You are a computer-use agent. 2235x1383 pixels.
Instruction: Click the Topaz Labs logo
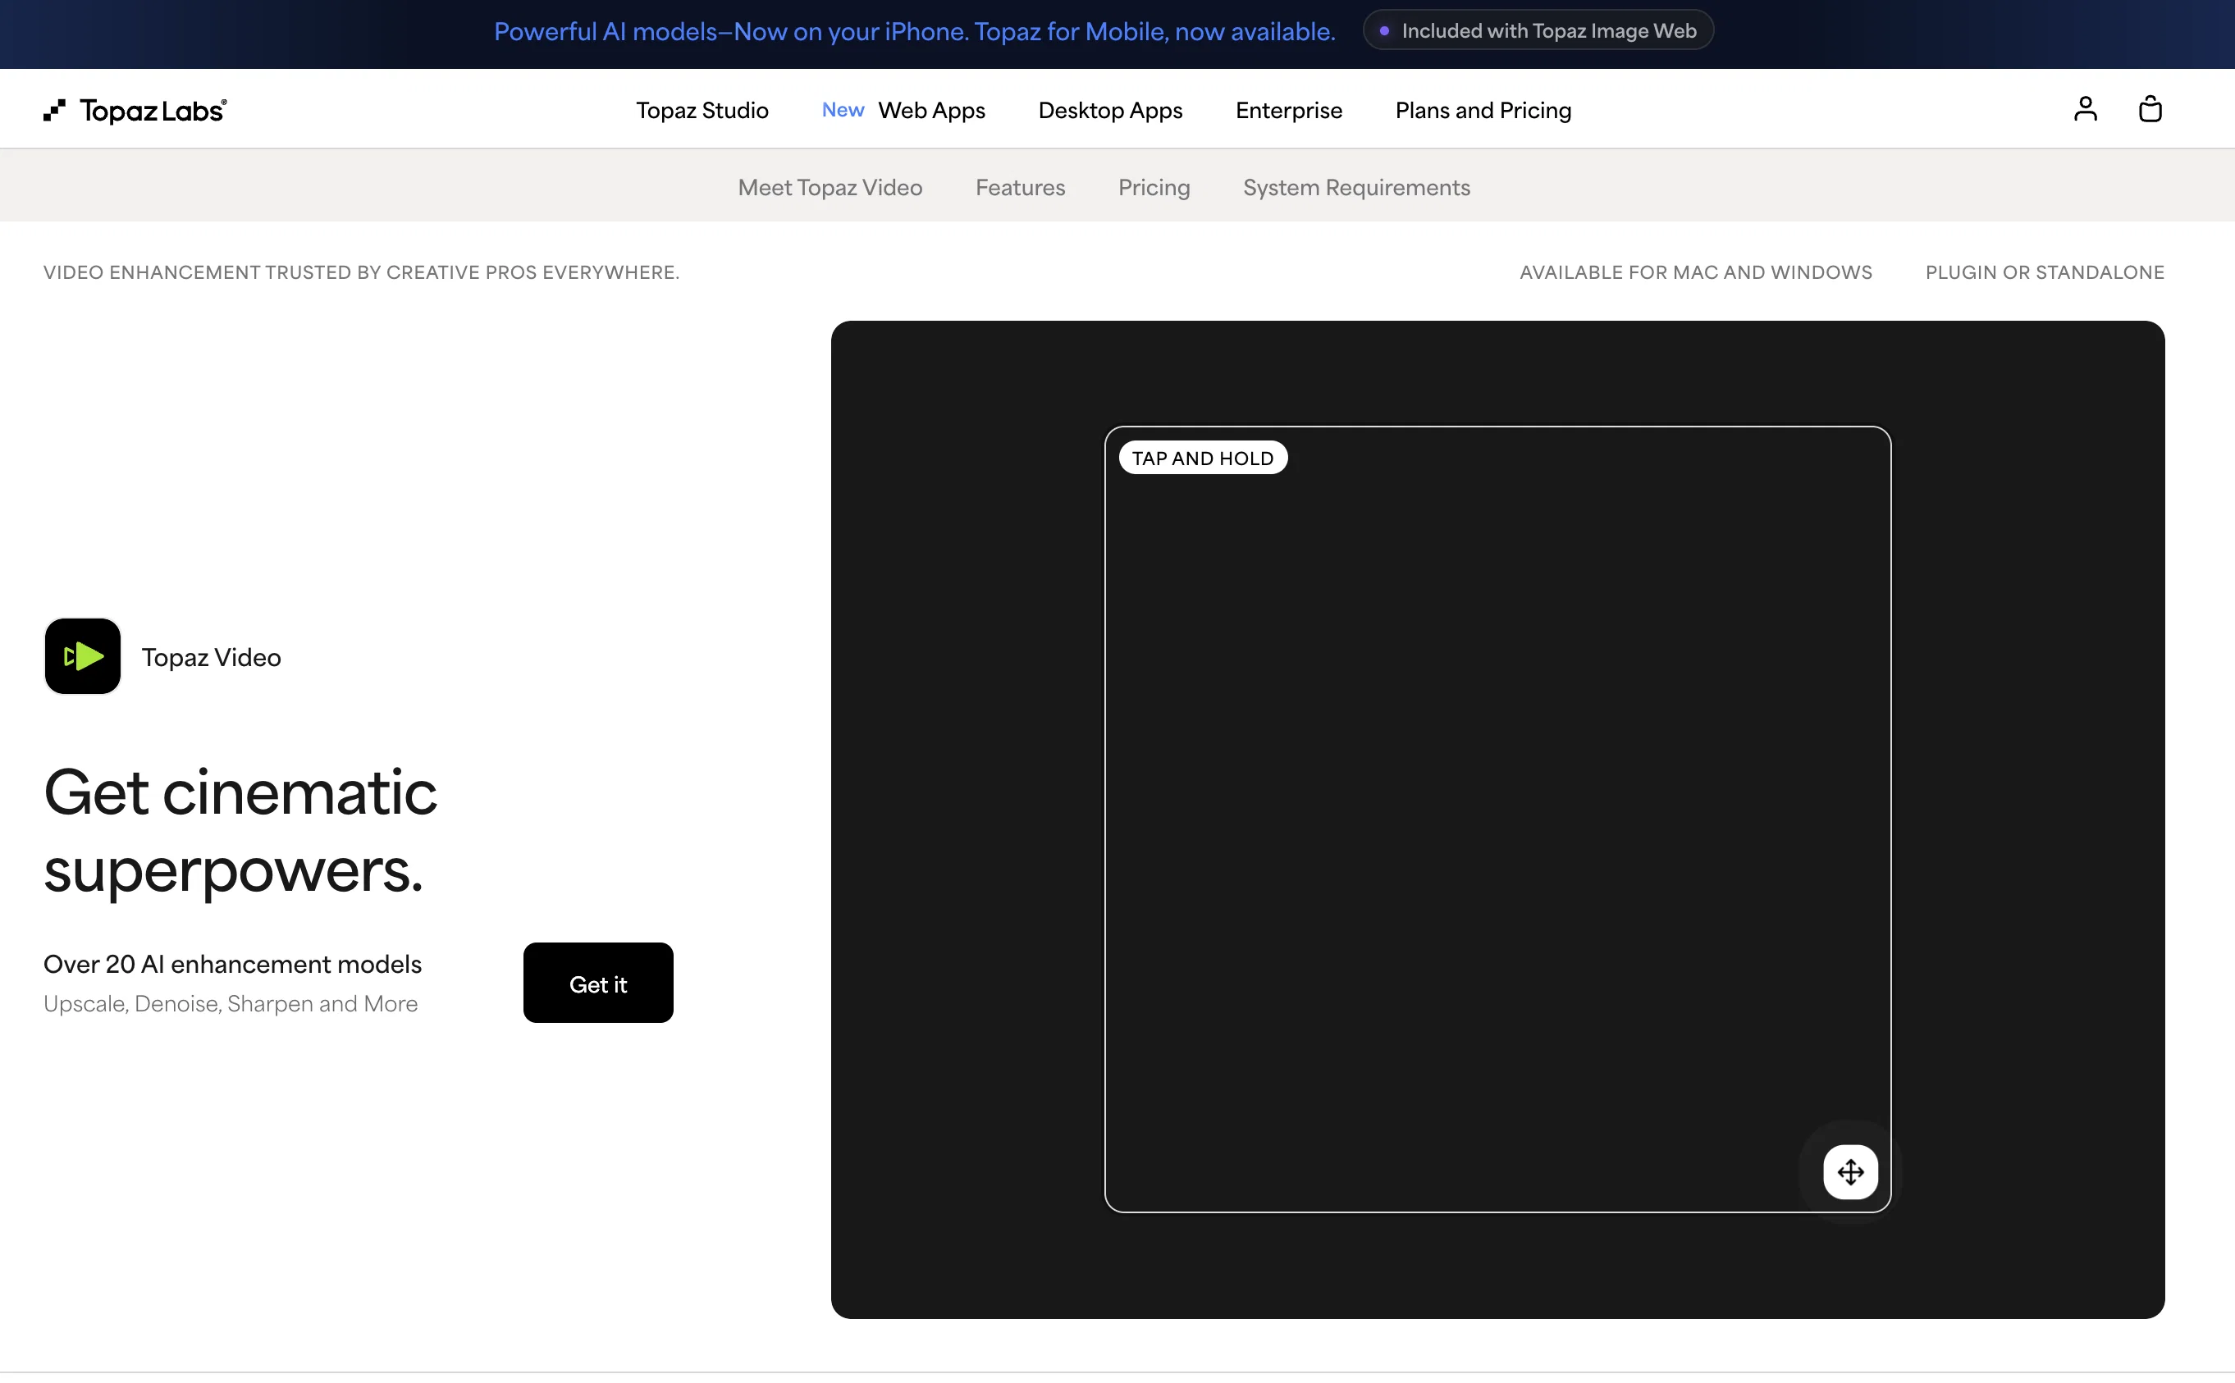pyautogui.click(x=135, y=111)
